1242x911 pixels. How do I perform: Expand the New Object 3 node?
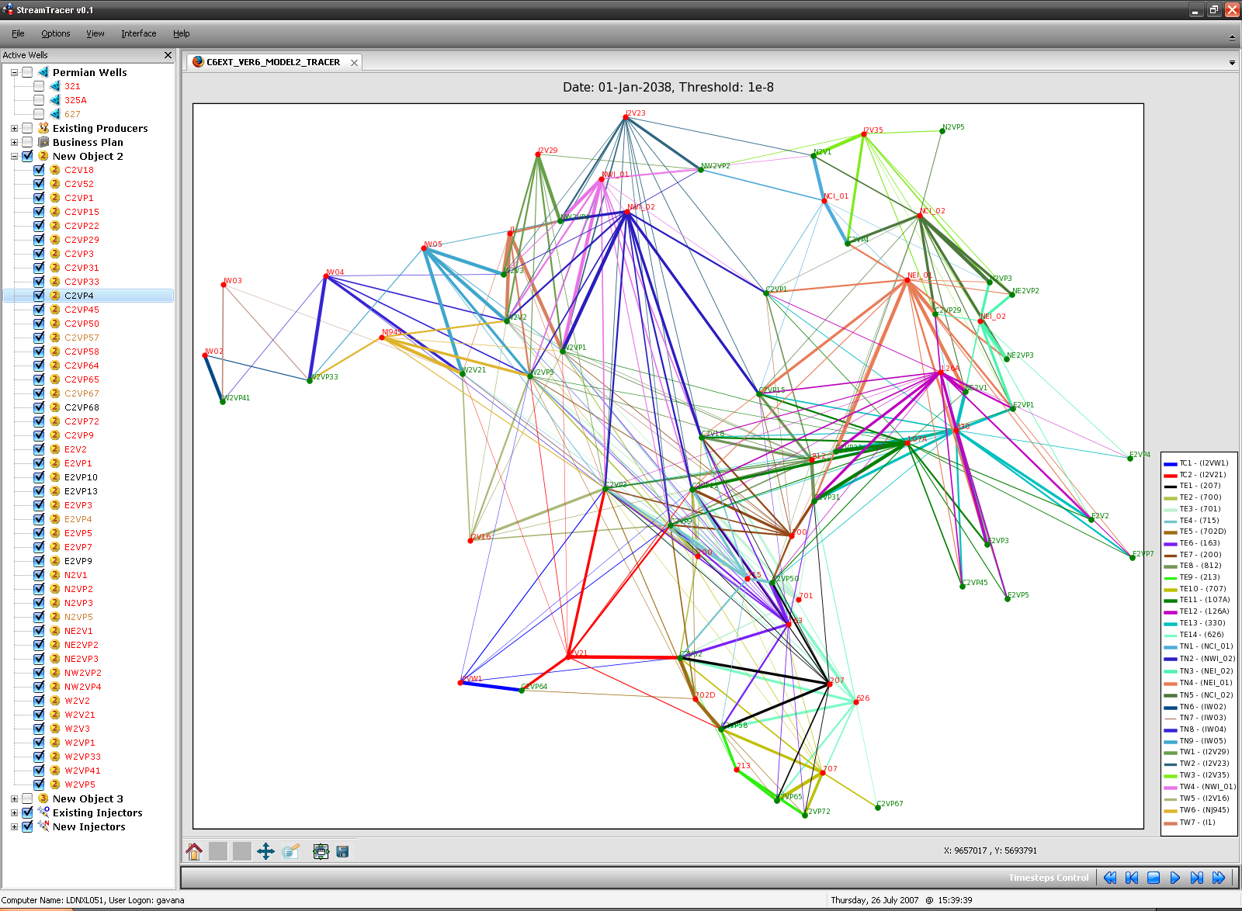point(14,799)
